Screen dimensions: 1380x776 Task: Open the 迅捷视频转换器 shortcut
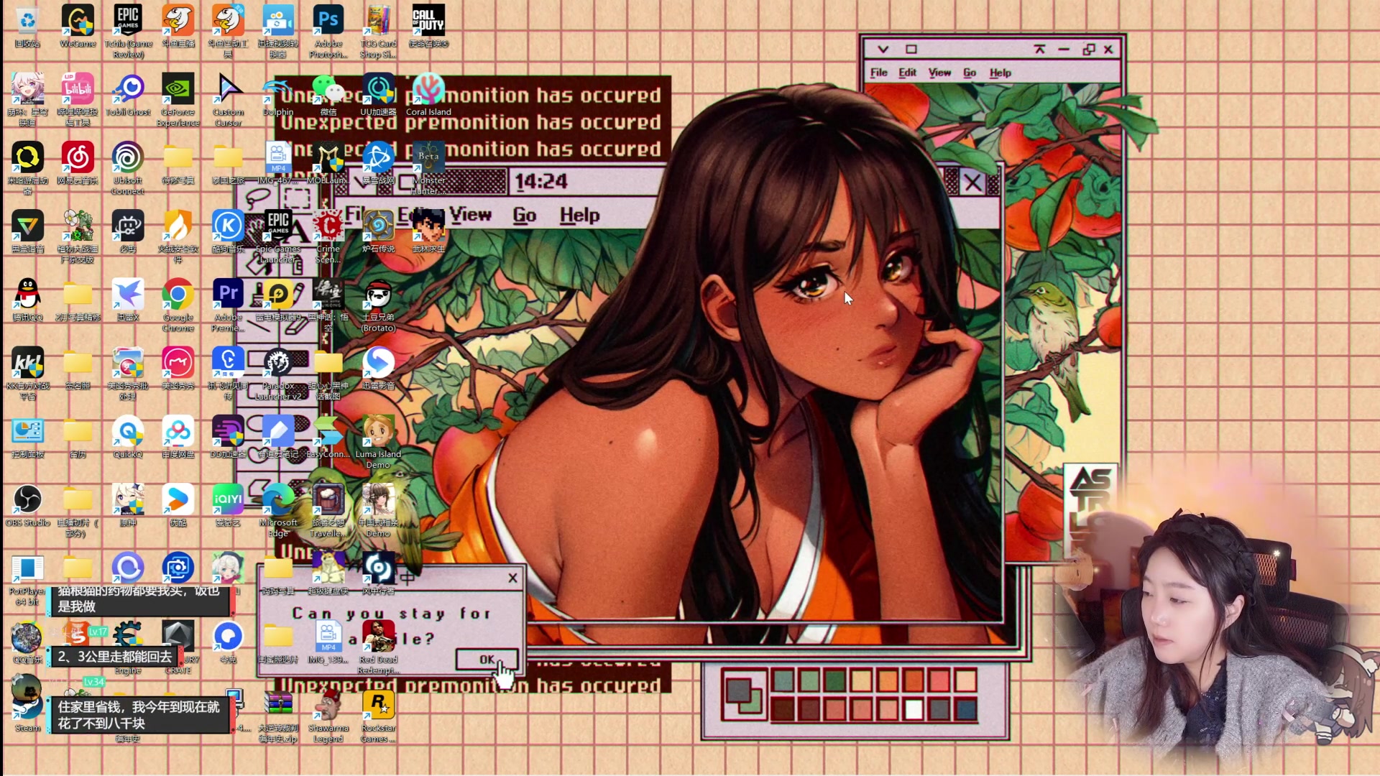pos(278,30)
